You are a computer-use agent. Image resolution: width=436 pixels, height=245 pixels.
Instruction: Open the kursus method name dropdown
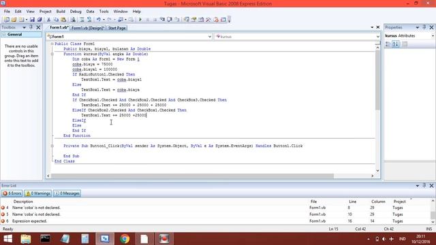(377, 37)
